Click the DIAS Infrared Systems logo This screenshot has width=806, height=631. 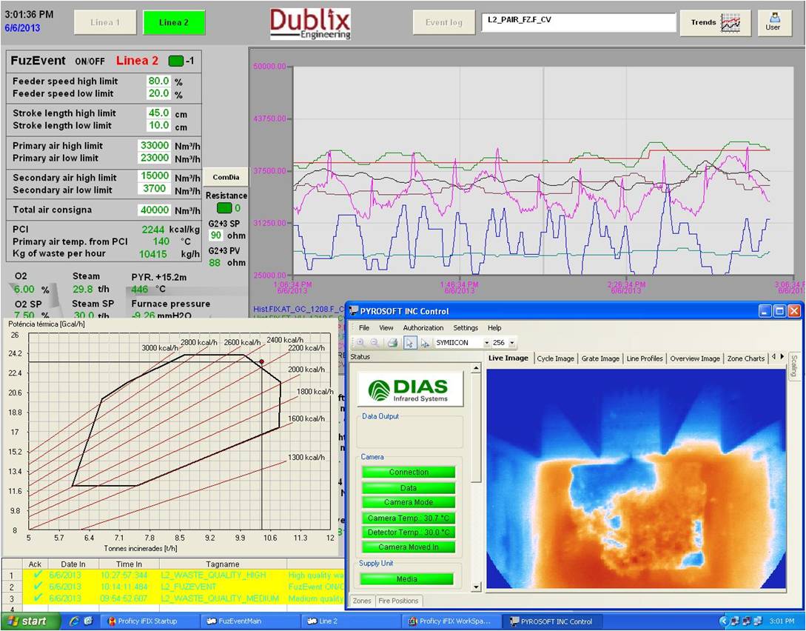(x=410, y=390)
